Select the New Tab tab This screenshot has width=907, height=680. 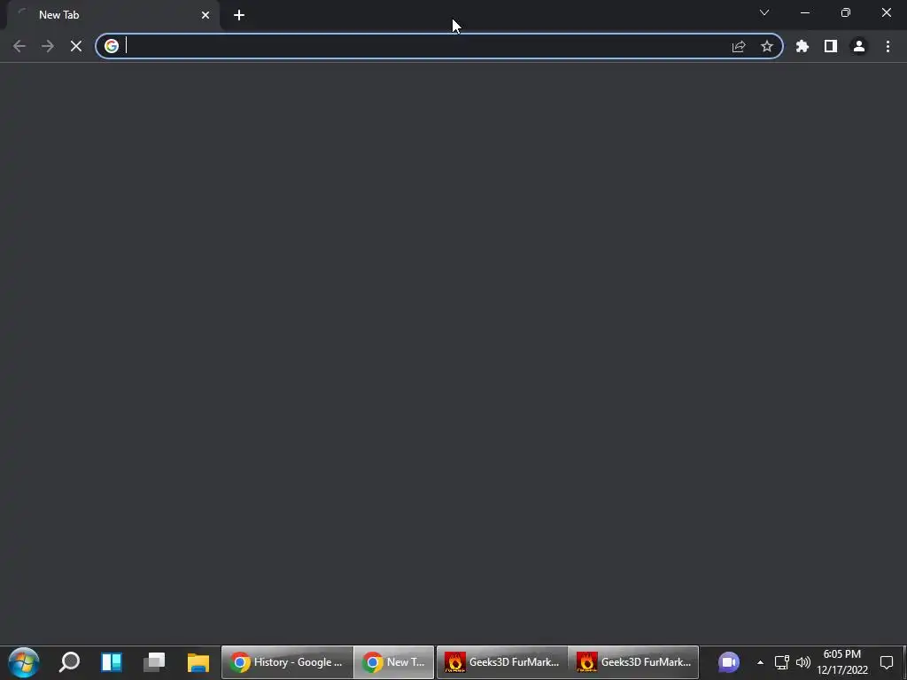pos(112,15)
